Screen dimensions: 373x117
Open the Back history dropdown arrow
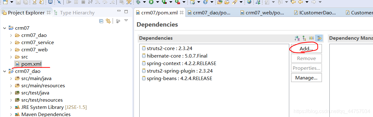[307, 2]
